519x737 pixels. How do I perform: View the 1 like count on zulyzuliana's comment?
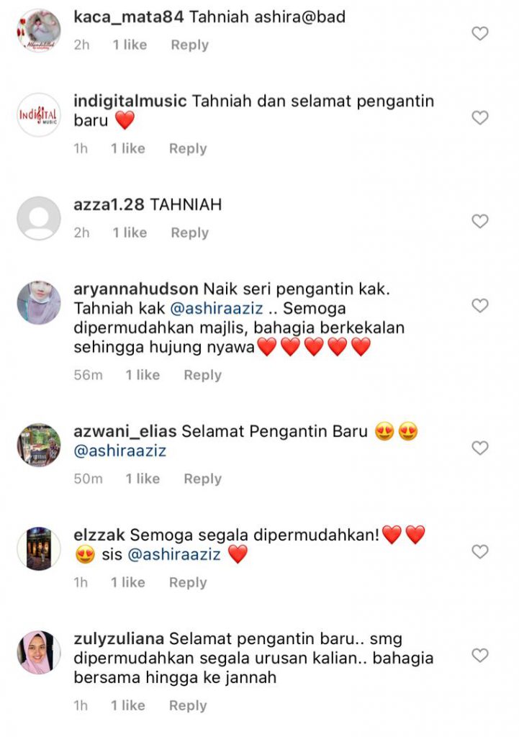(128, 705)
